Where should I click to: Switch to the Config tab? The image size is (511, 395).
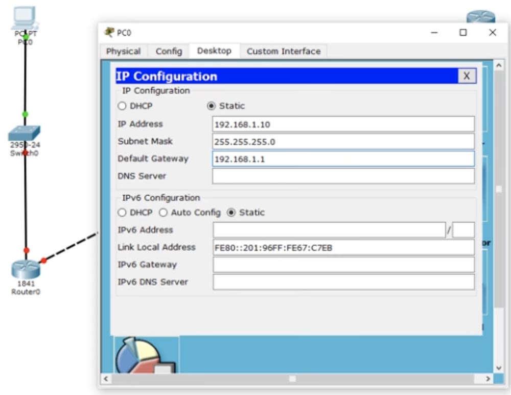click(x=169, y=52)
